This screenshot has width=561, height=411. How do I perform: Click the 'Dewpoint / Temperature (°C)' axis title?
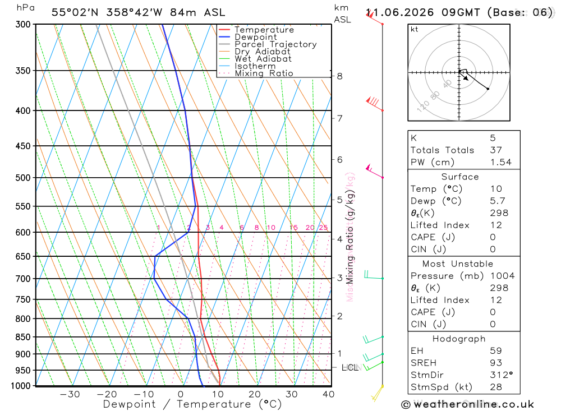tap(192, 405)
